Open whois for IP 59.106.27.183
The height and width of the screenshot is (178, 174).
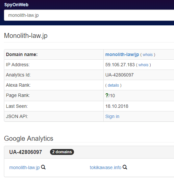coord(143,65)
